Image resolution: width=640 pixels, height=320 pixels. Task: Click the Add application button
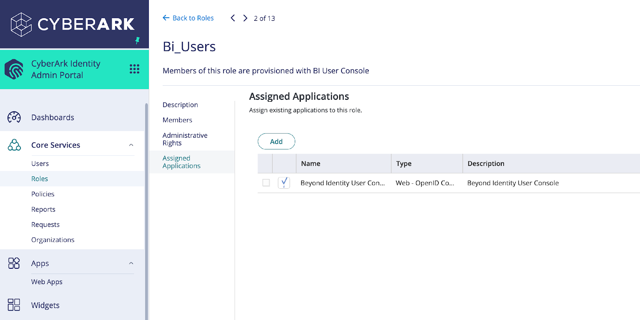coord(276,141)
